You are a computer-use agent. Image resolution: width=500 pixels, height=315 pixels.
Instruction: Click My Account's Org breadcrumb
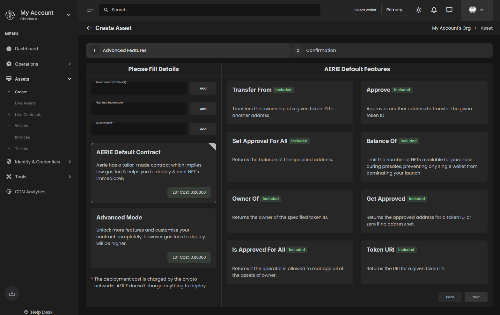451,28
